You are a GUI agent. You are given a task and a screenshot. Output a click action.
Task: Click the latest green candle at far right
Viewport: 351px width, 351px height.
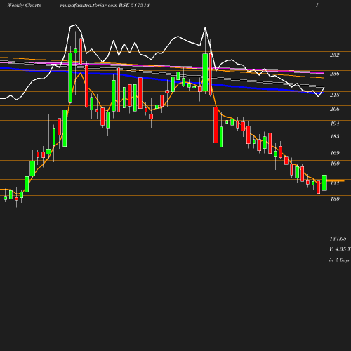pos(324,183)
